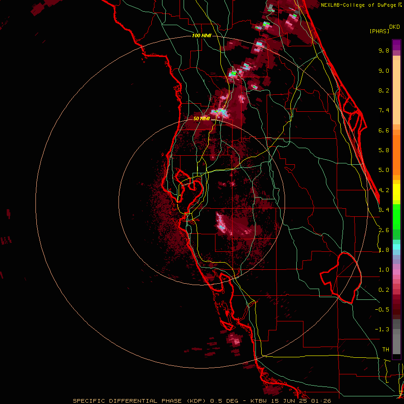Click the 1.8 value on color scale

(384, 250)
